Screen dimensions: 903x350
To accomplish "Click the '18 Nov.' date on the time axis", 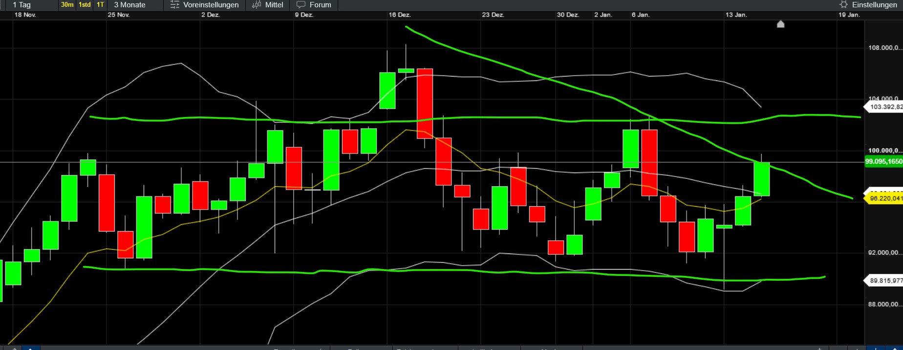I will point(25,15).
